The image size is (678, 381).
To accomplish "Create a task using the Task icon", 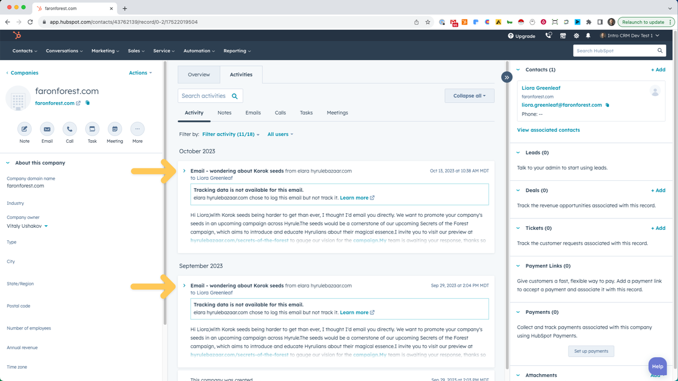I will click(x=92, y=129).
